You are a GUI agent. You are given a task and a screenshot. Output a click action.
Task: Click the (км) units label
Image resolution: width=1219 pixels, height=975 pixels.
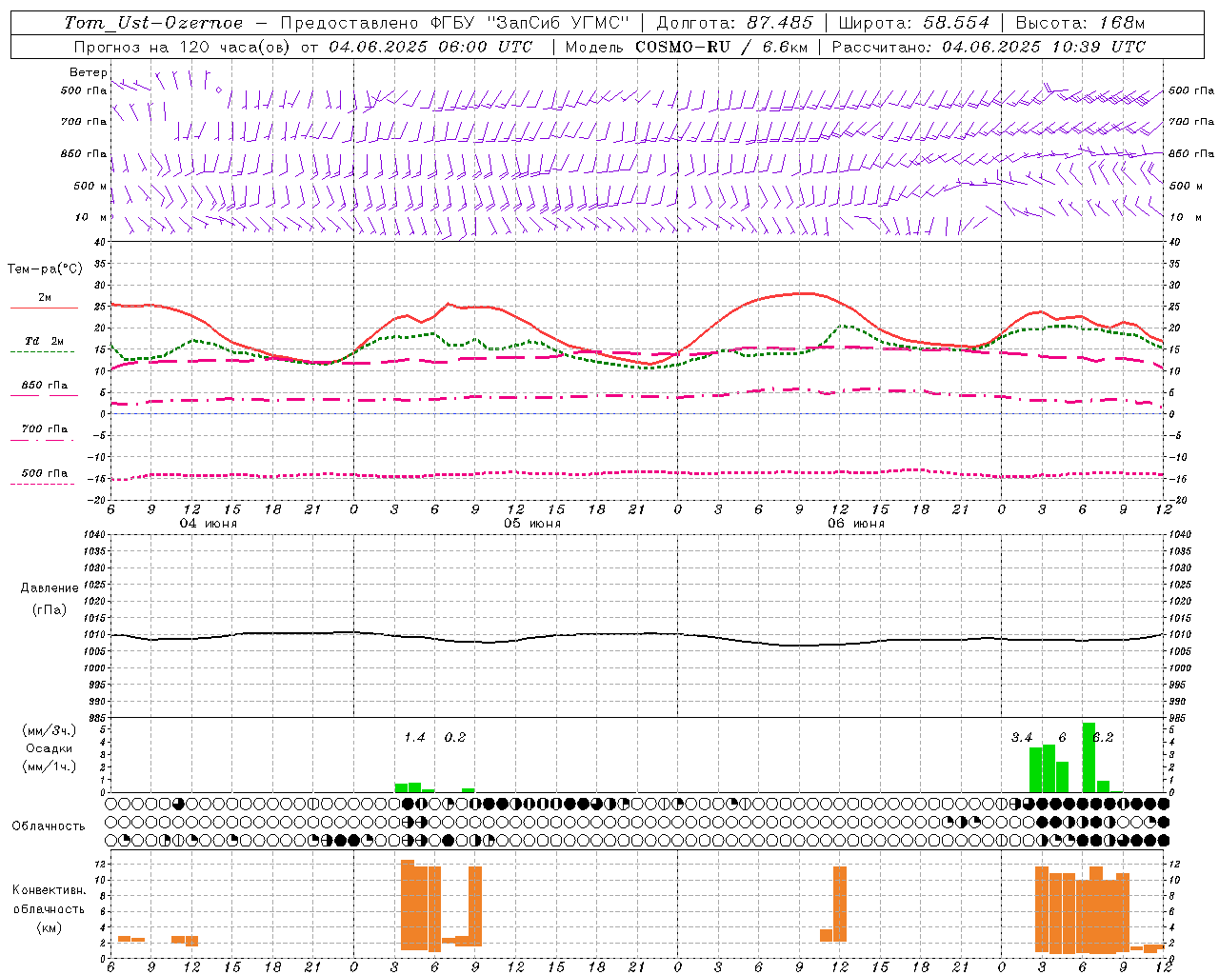pos(49,927)
